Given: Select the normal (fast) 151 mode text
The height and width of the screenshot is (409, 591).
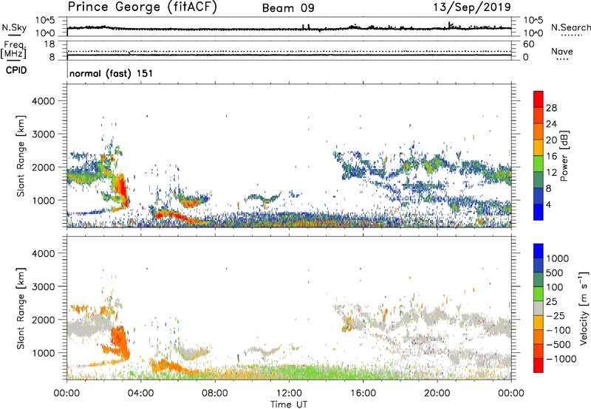Looking at the screenshot, I should tap(112, 73).
